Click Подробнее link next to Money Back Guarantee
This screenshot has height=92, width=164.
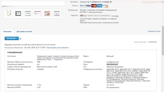[x=115, y=16]
